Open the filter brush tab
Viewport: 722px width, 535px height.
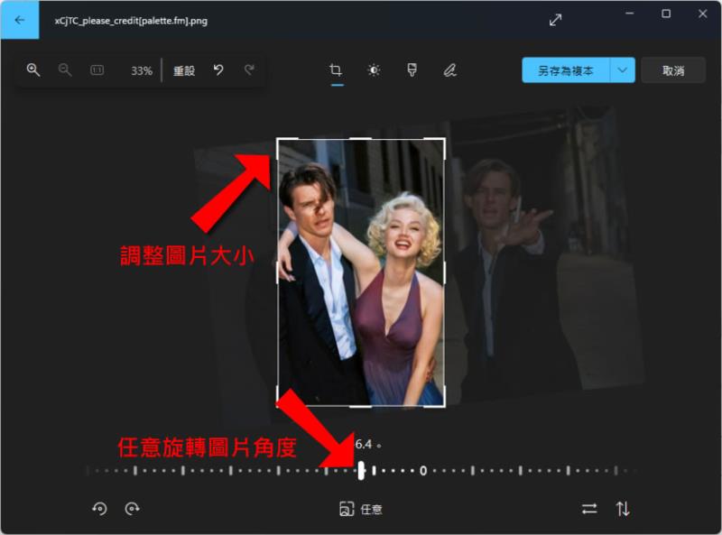pyautogui.click(x=412, y=70)
